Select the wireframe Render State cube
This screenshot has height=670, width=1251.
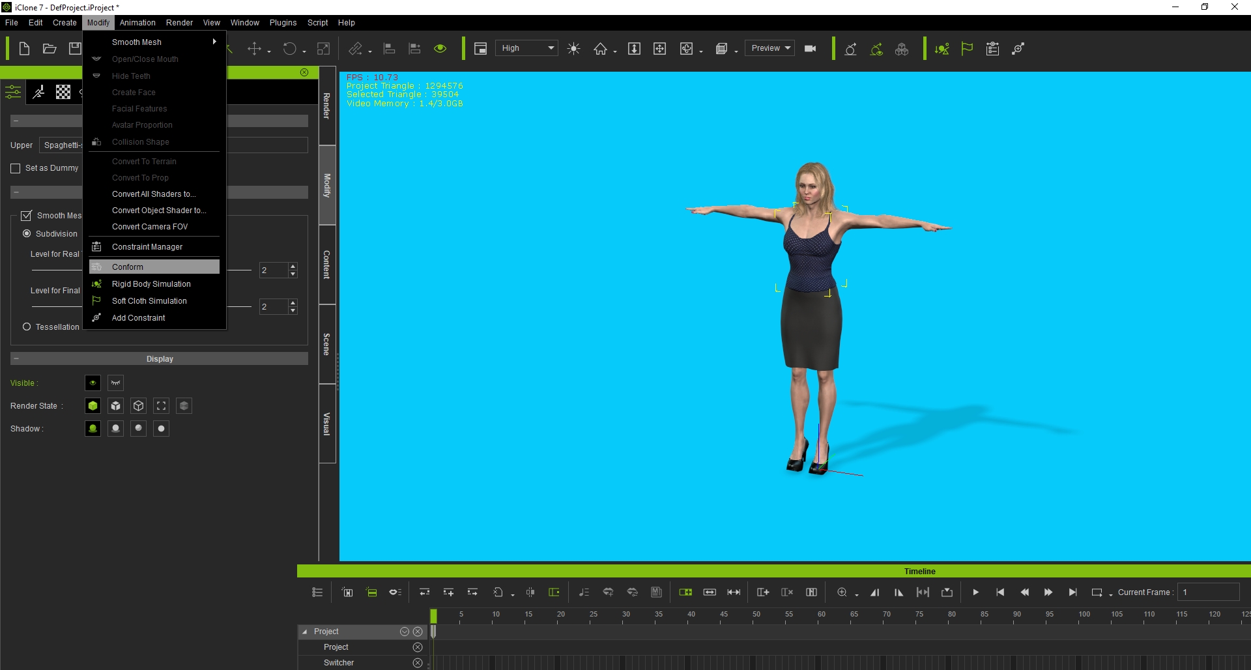(x=138, y=406)
